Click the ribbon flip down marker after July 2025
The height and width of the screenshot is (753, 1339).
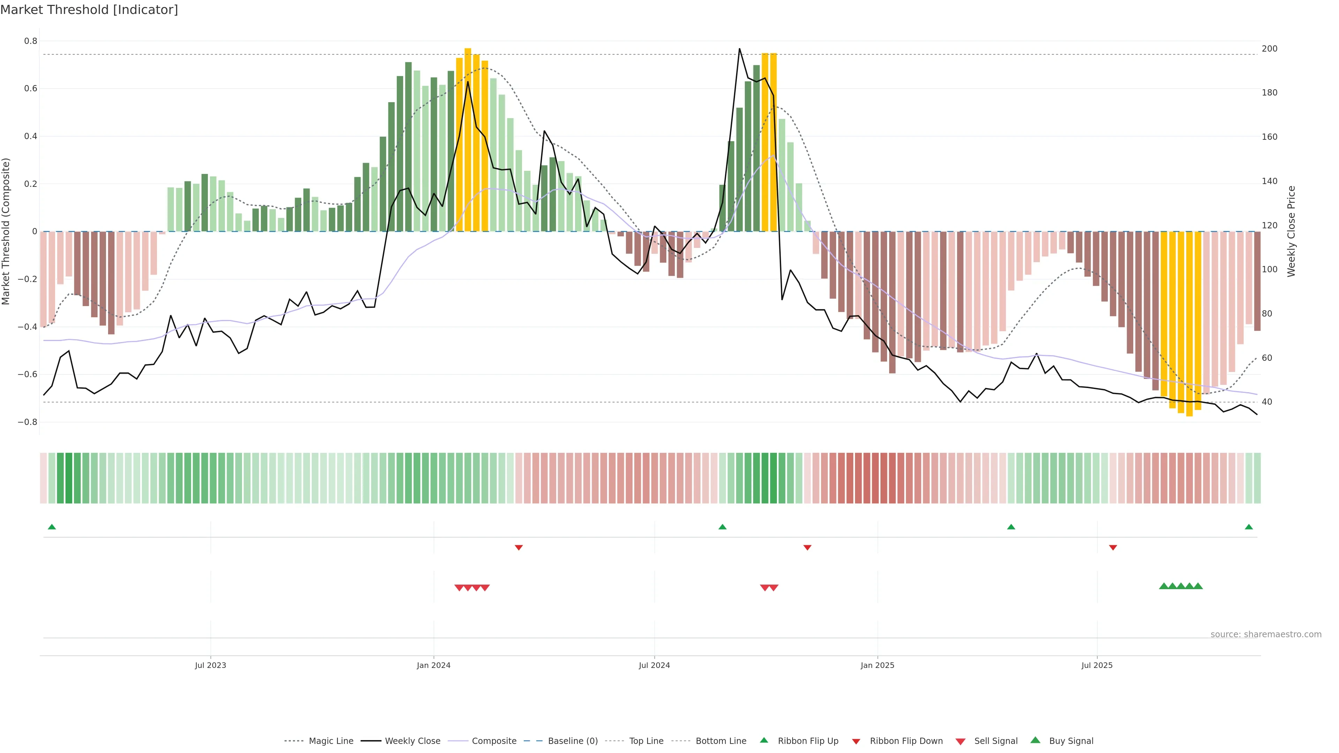tap(1113, 547)
